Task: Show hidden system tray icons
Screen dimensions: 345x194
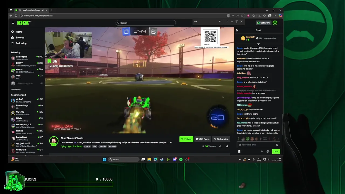Action: tap(240, 160)
